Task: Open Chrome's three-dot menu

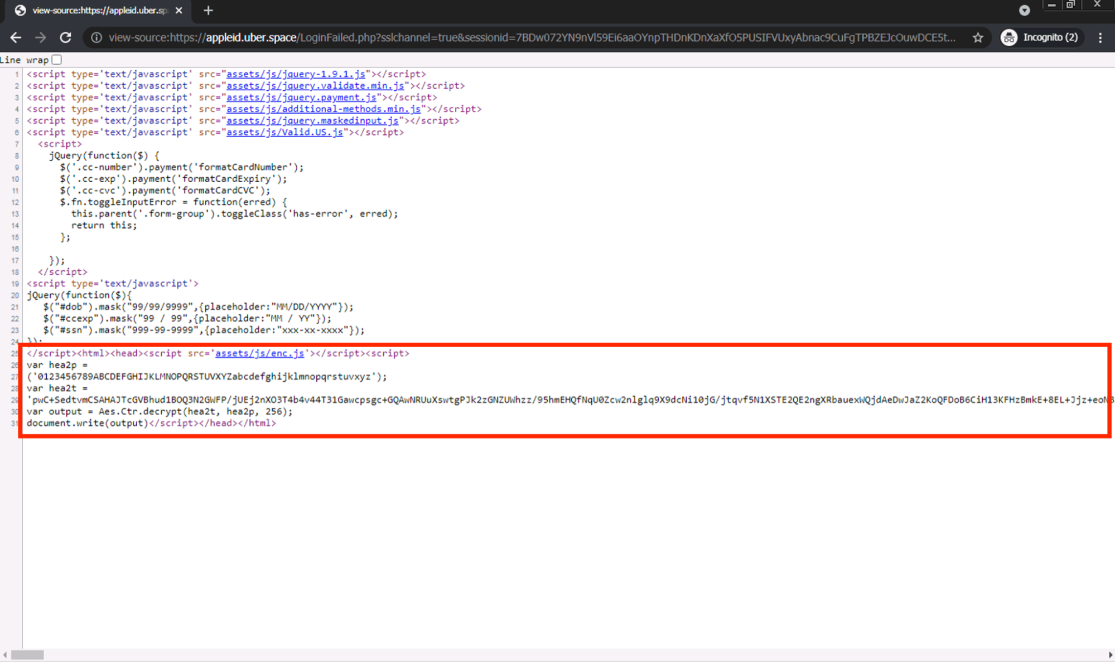Action: click(1100, 37)
